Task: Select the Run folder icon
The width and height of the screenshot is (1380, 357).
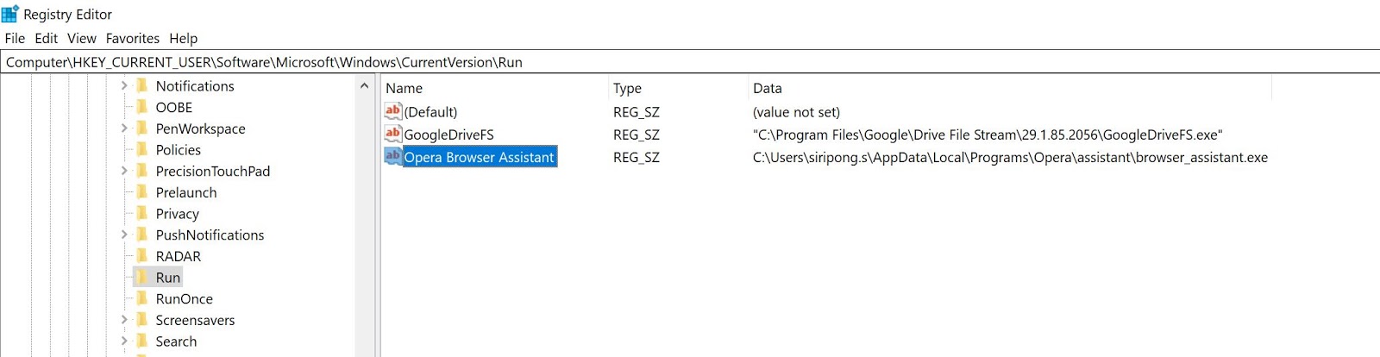Action: 142,278
